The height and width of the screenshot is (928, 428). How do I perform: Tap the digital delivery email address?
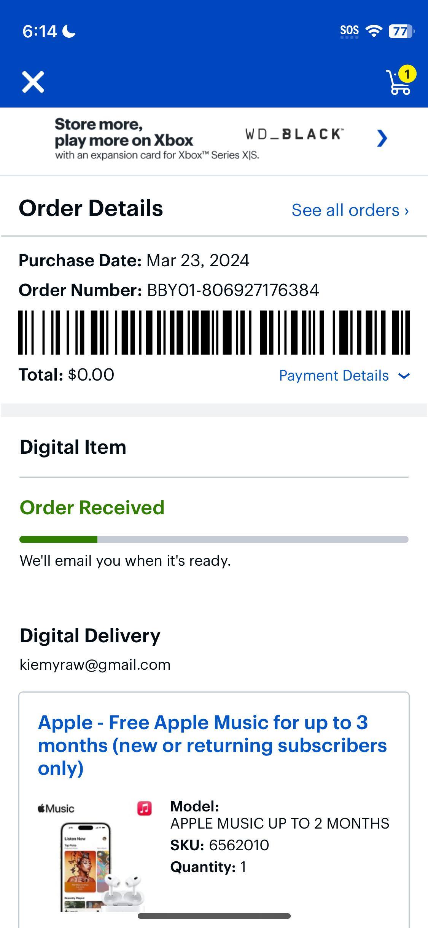pyautogui.click(x=95, y=665)
